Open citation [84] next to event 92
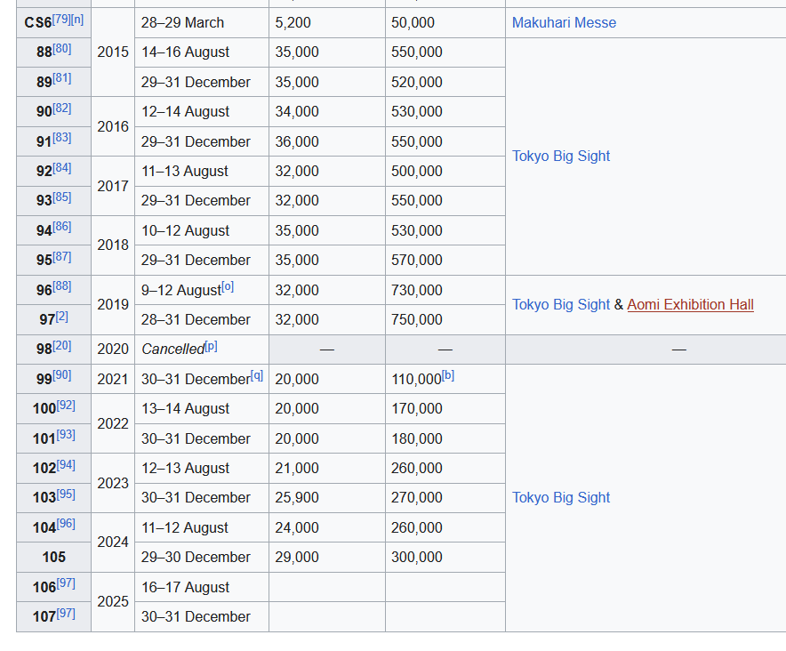786x651 pixels. [62, 167]
